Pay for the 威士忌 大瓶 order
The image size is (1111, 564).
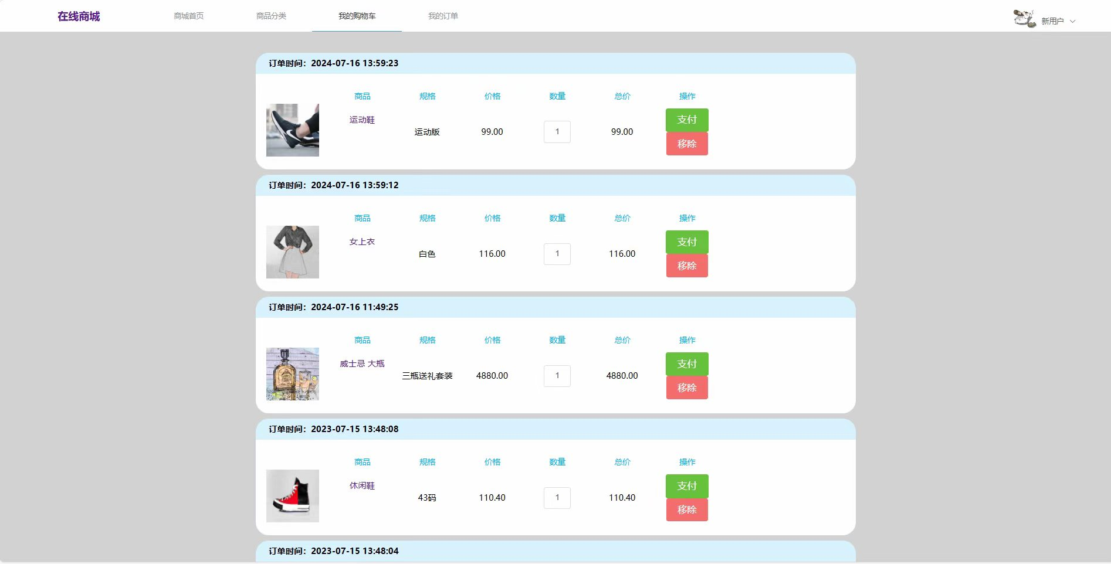click(x=687, y=363)
